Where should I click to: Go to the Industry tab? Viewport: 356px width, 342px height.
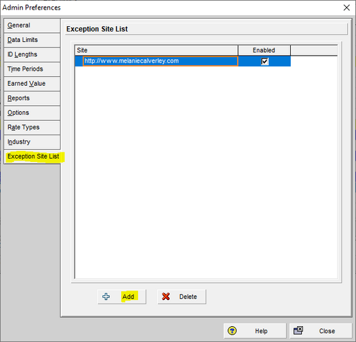32,142
